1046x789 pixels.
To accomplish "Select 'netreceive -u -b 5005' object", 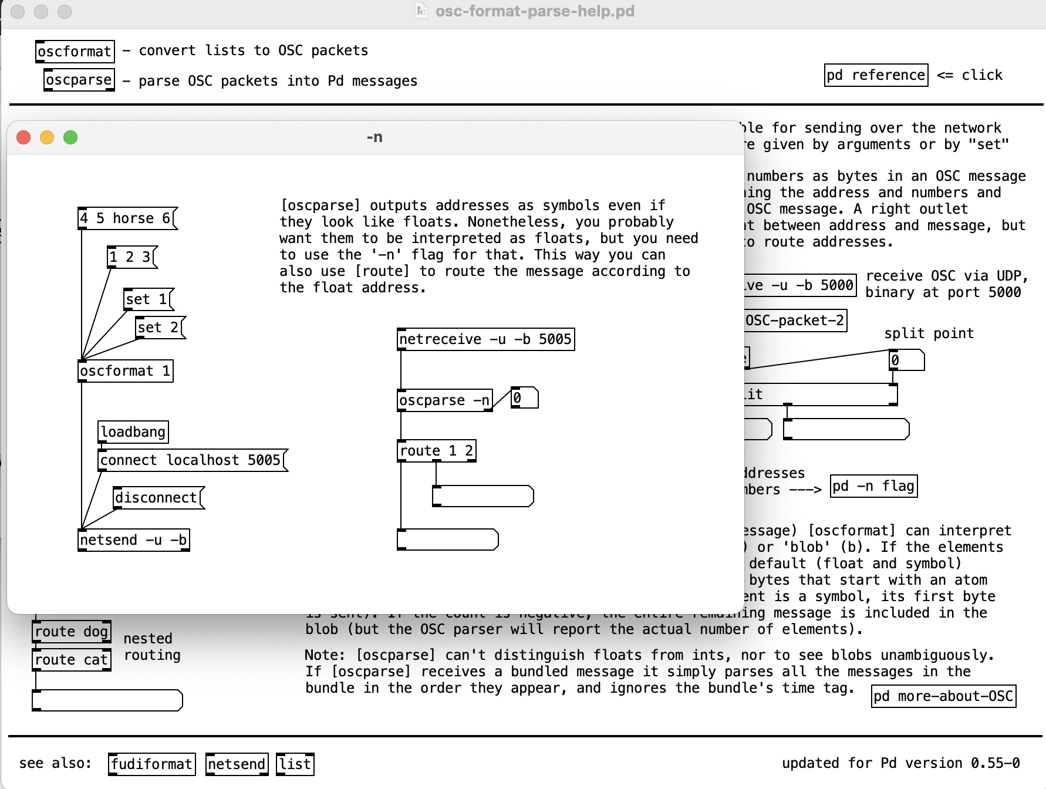I will click(486, 339).
